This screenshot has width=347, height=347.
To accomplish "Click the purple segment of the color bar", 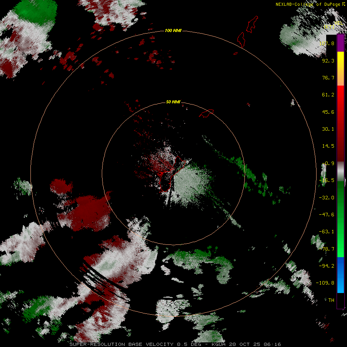I will coord(340,43).
